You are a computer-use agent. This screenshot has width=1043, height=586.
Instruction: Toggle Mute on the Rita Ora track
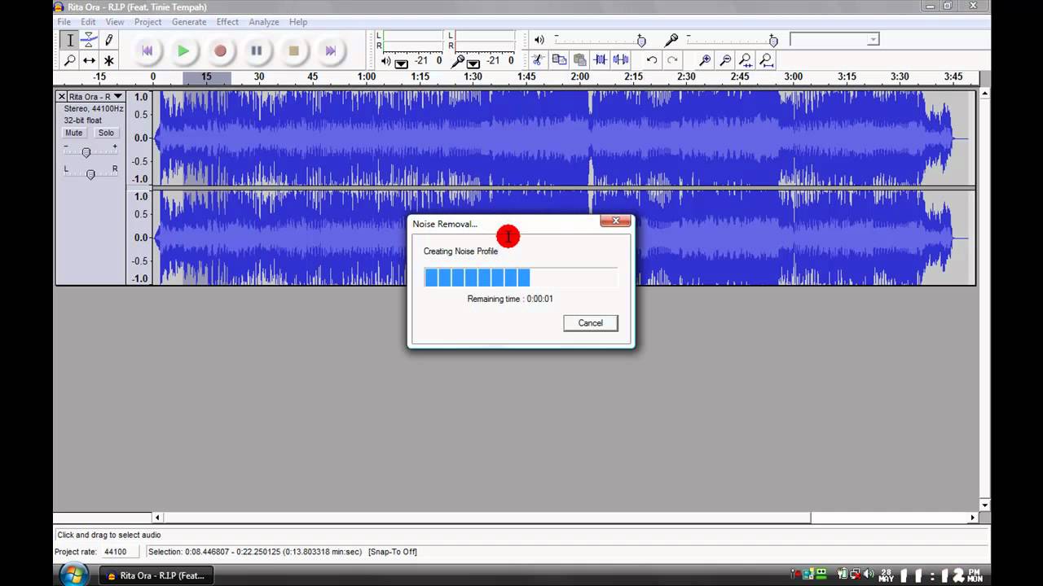[x=74, y=133]
